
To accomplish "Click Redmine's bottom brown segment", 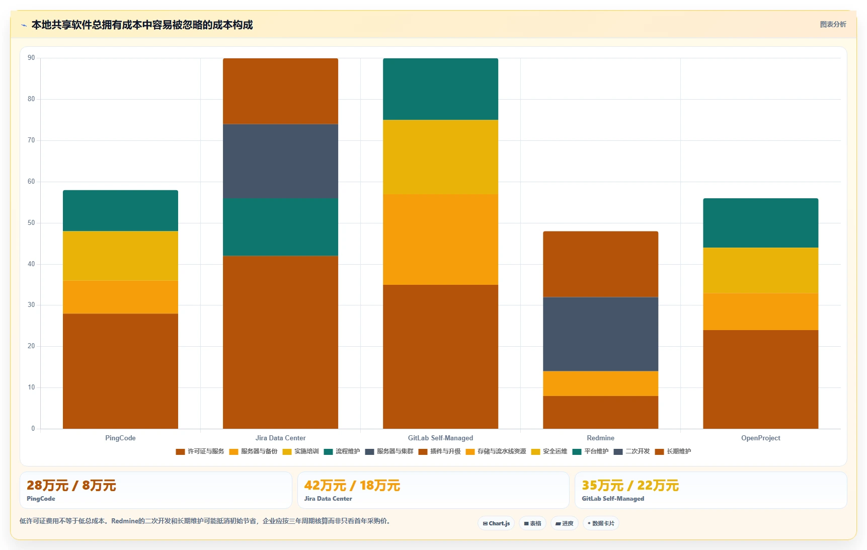I will click(600, 412).
